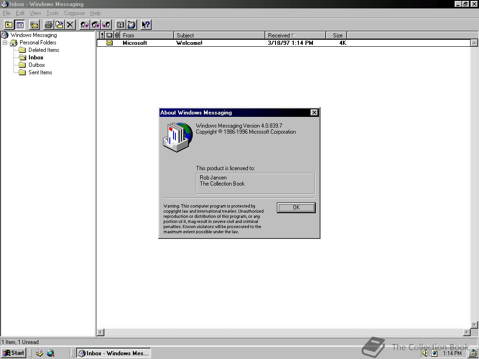Click the Inbox - Windows Messaging taskbar button
This screenshot has width=479, height=359.
click(113, 353)
